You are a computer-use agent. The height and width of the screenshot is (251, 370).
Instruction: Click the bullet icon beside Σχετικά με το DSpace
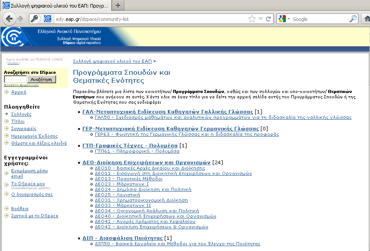click(x=6, y=215)
